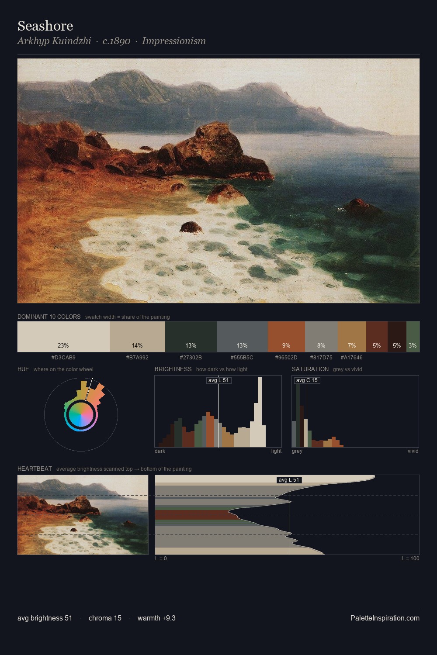Click the hex code label #A17646
The height and width of the screenshot is (655, 437).
pos(351,358)
